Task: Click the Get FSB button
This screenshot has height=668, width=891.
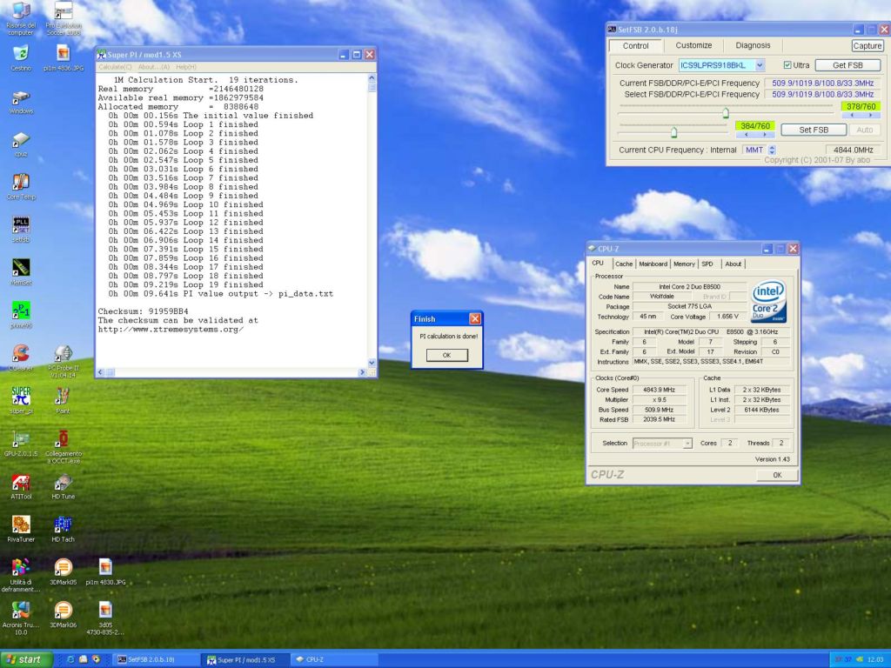Action: [x=847, y=65]
